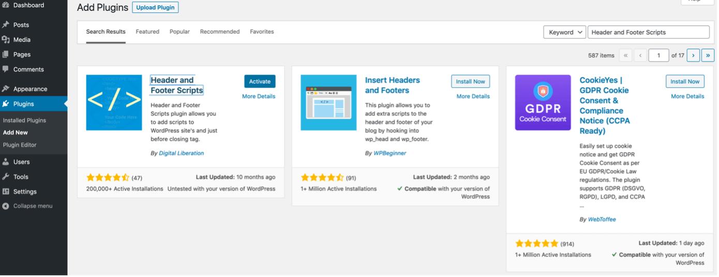Open the Add New submenu item
Screen dimensions: 719x277
tap(16, 133)
